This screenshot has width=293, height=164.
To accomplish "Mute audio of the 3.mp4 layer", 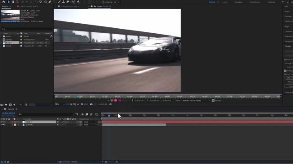I will [x=4, y=125].
